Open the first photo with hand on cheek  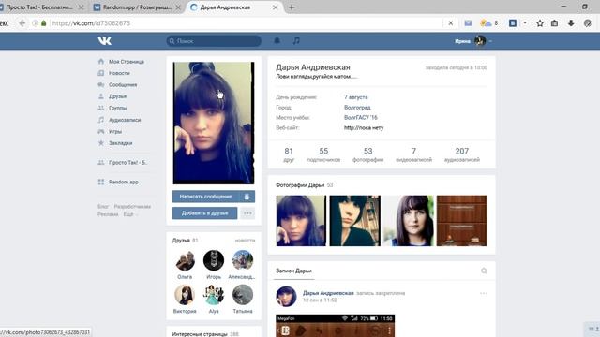click(x=301, y=221)
